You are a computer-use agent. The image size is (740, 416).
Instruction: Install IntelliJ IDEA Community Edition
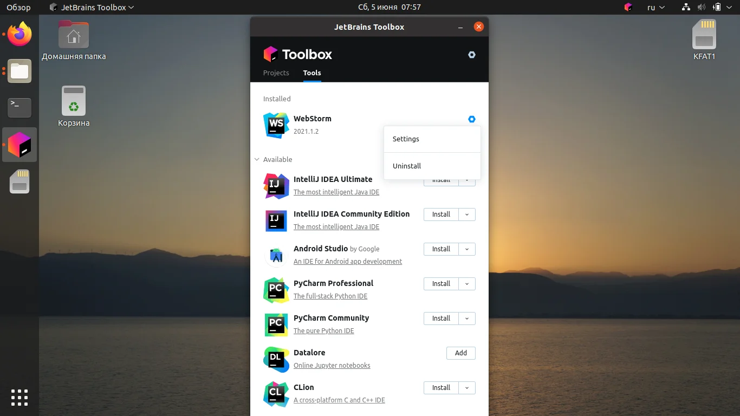click(440, 214)
